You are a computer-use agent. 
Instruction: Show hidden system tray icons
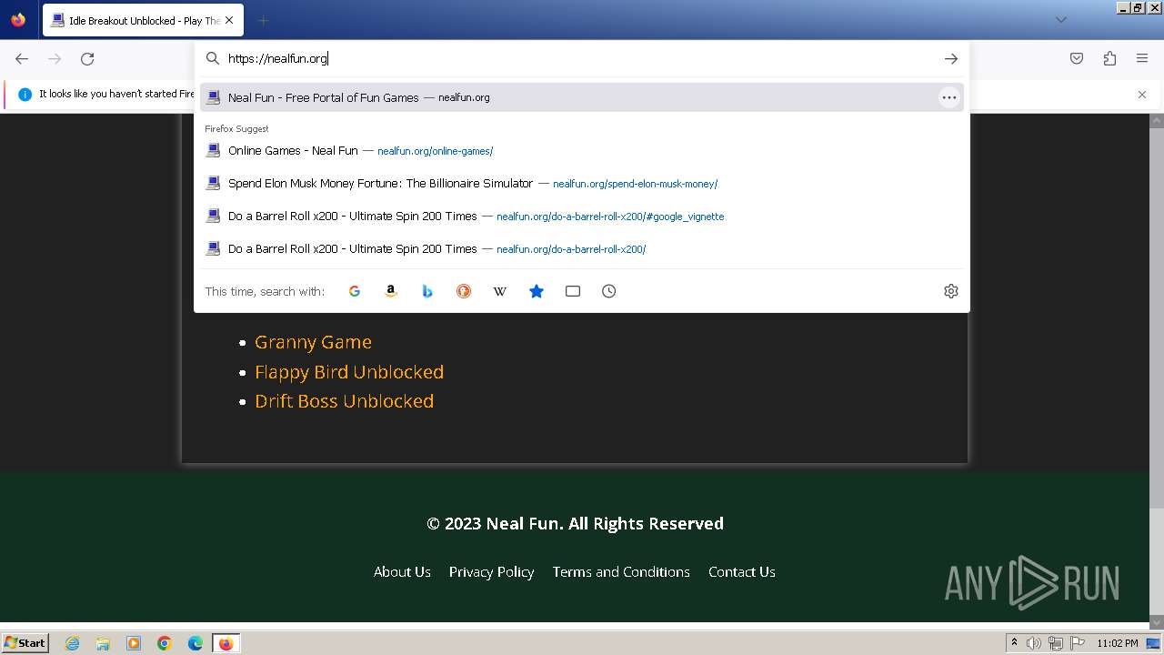tap(1014, 643)
